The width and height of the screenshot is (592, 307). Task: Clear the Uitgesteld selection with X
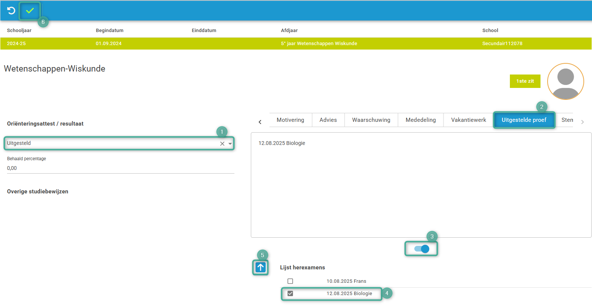(222, 144)
